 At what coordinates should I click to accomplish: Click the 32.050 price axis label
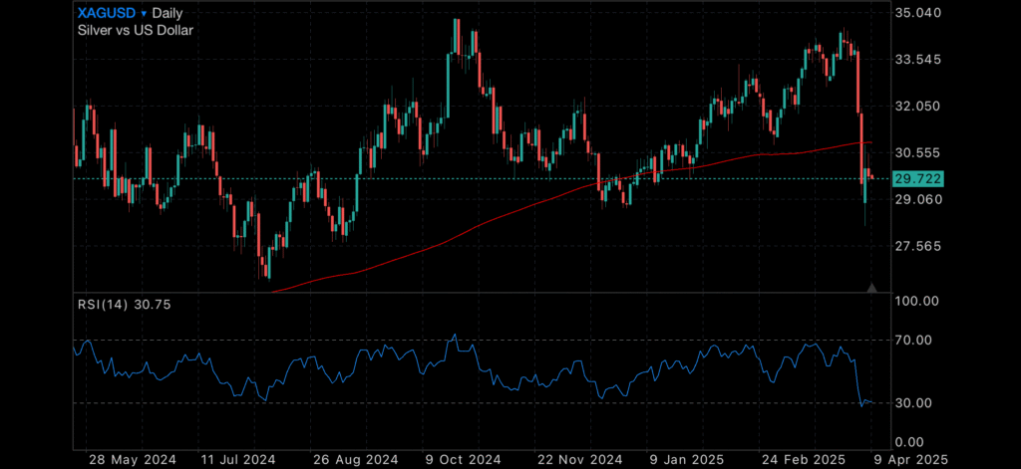[x=918, y=106]
